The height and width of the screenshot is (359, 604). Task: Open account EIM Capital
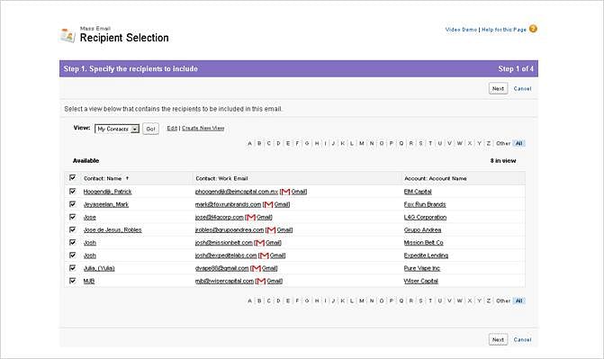418,192
